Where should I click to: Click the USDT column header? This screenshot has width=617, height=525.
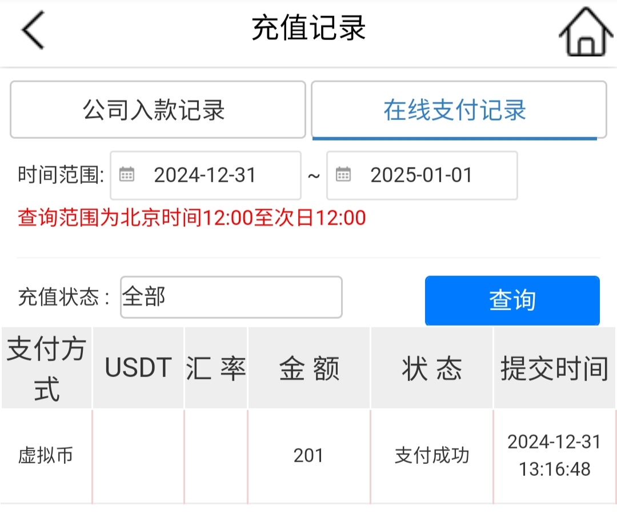[138, 368]
